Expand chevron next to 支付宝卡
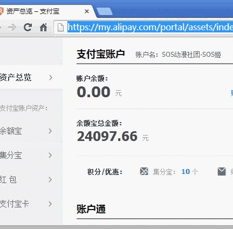 click(x=51, y=204)
